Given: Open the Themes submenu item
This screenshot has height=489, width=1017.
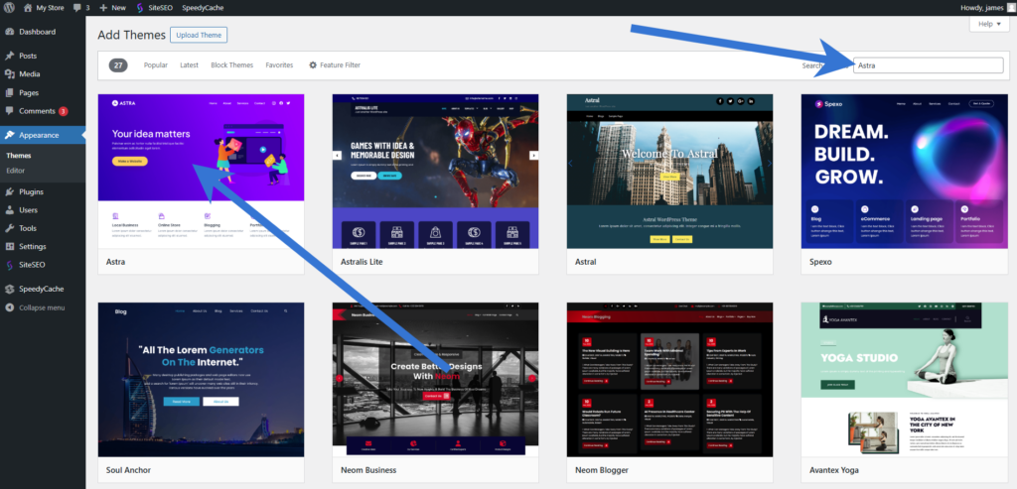Looking at the screenshot, I should (x=18, y=156).
